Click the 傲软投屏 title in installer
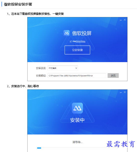The height and width of the screenshot is (152, 137). point(82,33)
